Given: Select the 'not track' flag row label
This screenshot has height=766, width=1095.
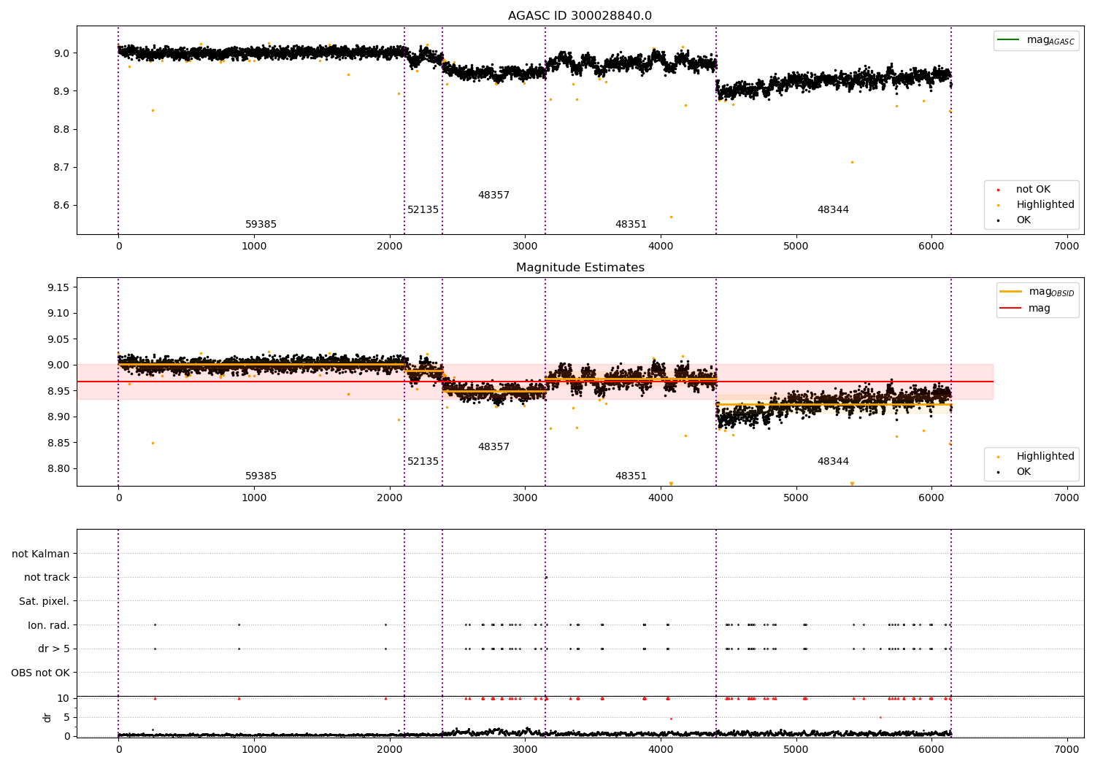Looking at the screenshot, I should coord(47,578).
